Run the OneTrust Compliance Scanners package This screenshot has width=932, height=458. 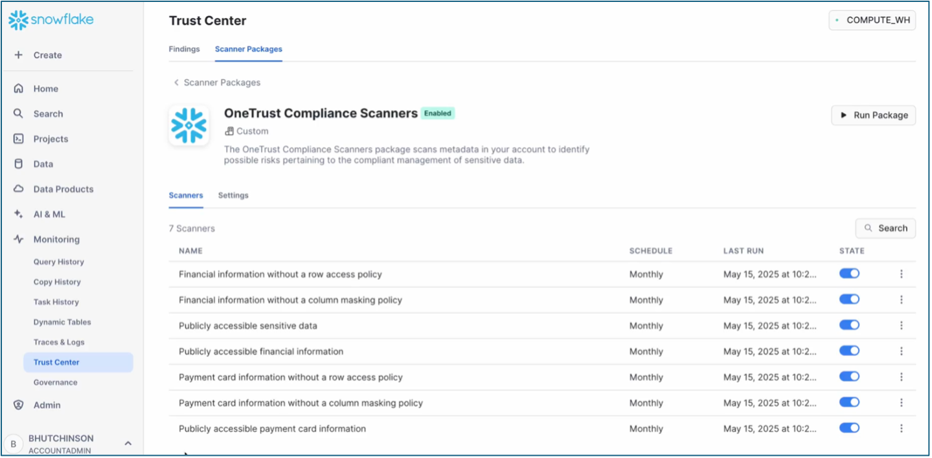point(873,115)
